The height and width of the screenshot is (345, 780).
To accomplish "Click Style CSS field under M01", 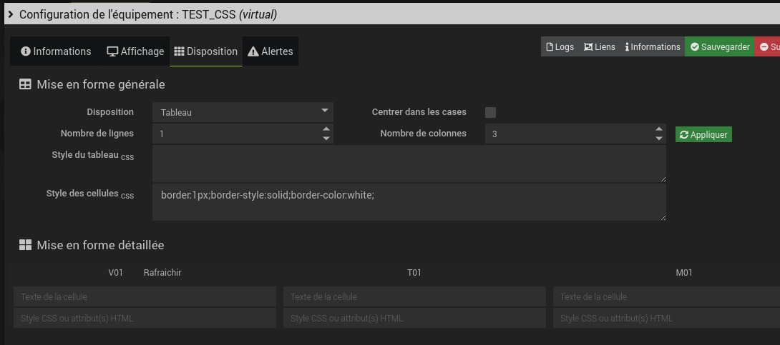I will (x=666, y=318).
